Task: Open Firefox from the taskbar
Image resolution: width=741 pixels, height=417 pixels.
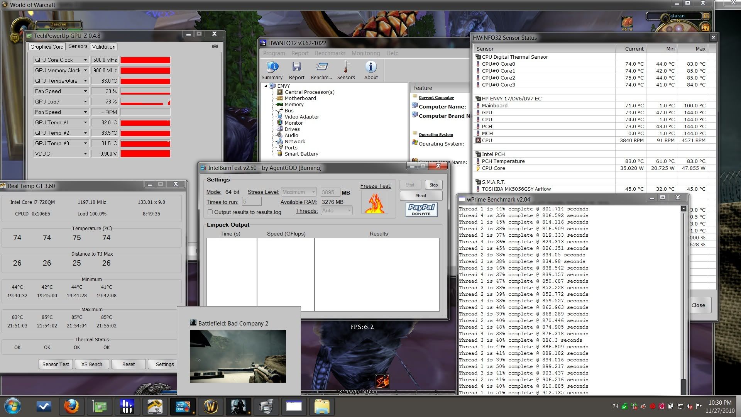Action: 71,406
